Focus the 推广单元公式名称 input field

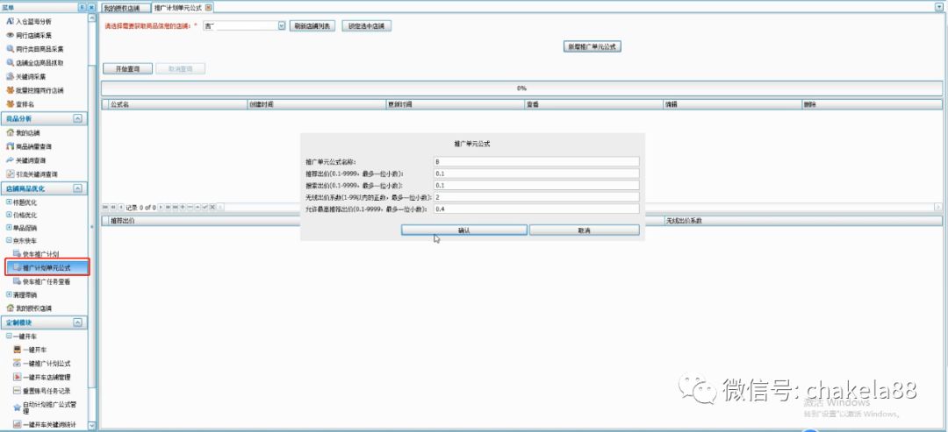point(536,161)
